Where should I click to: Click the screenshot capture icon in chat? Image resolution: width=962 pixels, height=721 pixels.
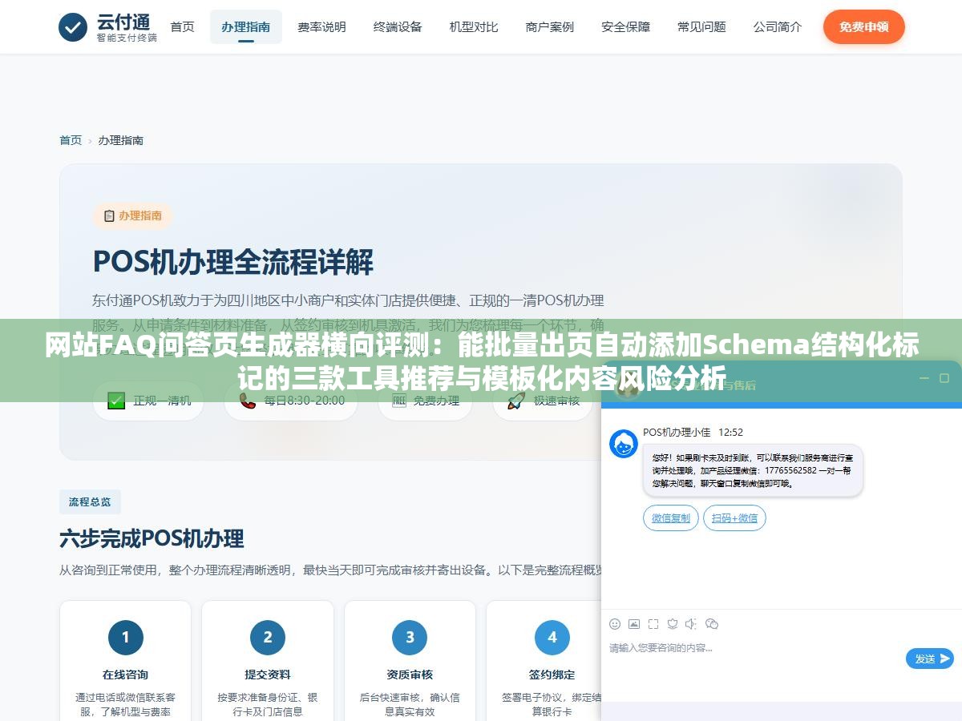[653, 623]
